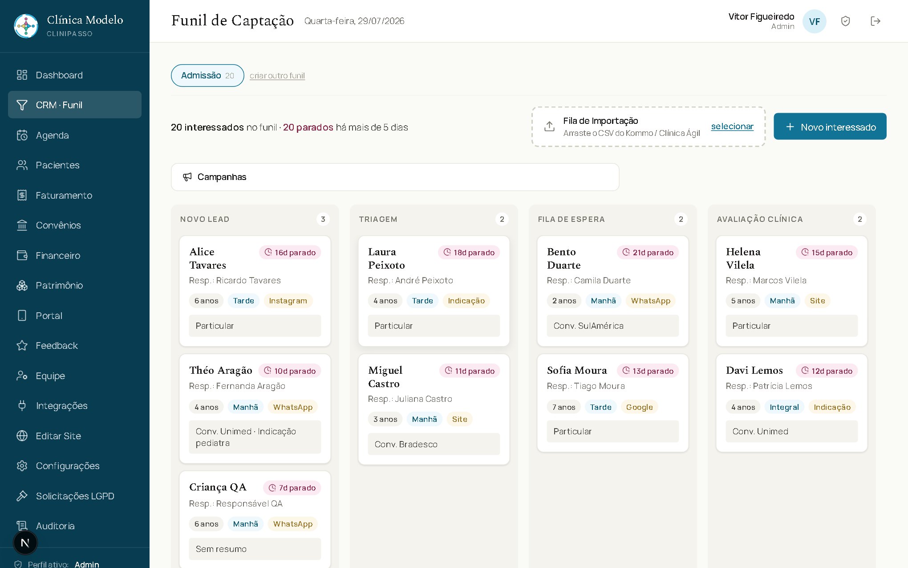Click the Portal tablet icon
This screenshot has height=568, width=908.
(x=22, y=315)
